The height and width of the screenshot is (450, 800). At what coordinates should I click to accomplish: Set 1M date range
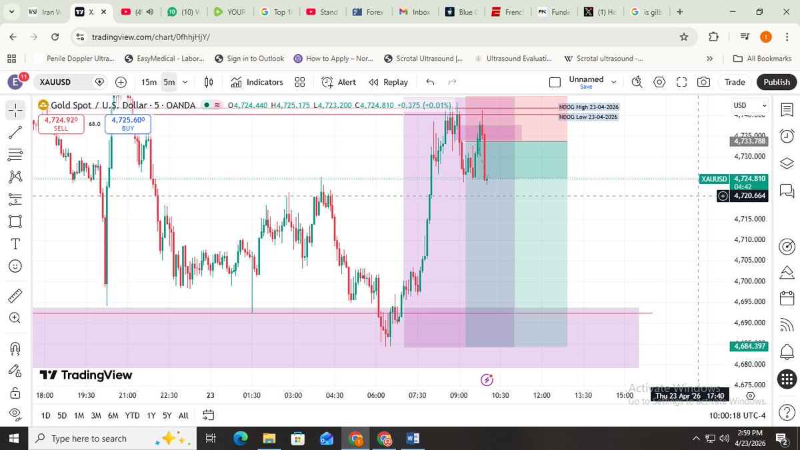point(79,415)
